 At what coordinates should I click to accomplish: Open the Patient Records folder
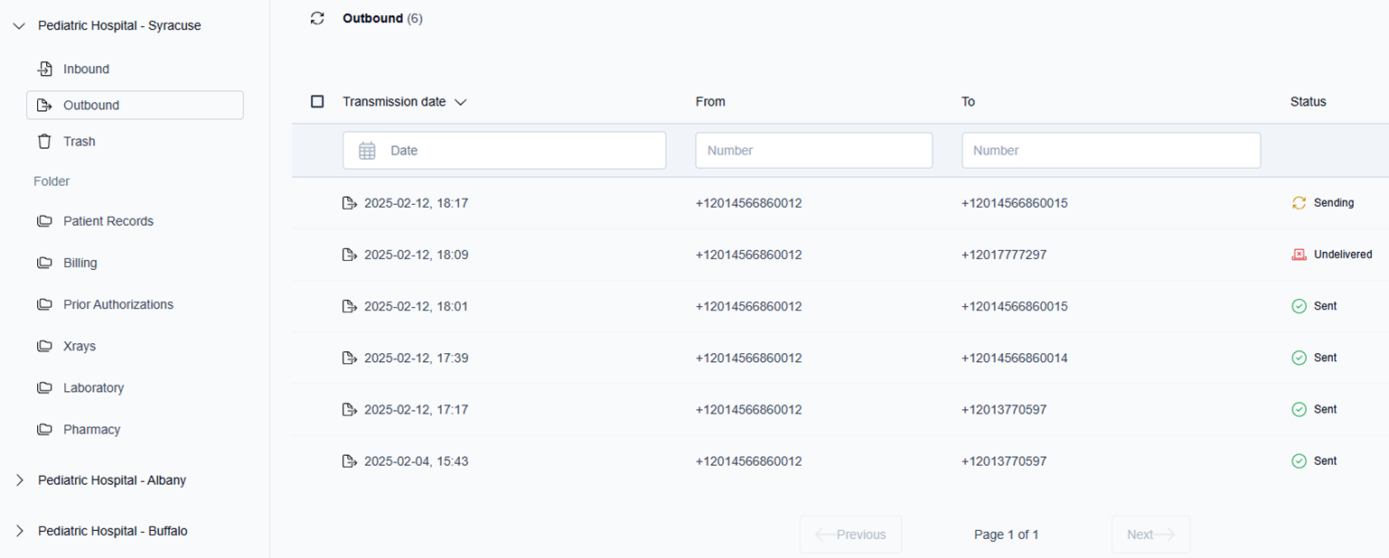[x=108, y=221]
